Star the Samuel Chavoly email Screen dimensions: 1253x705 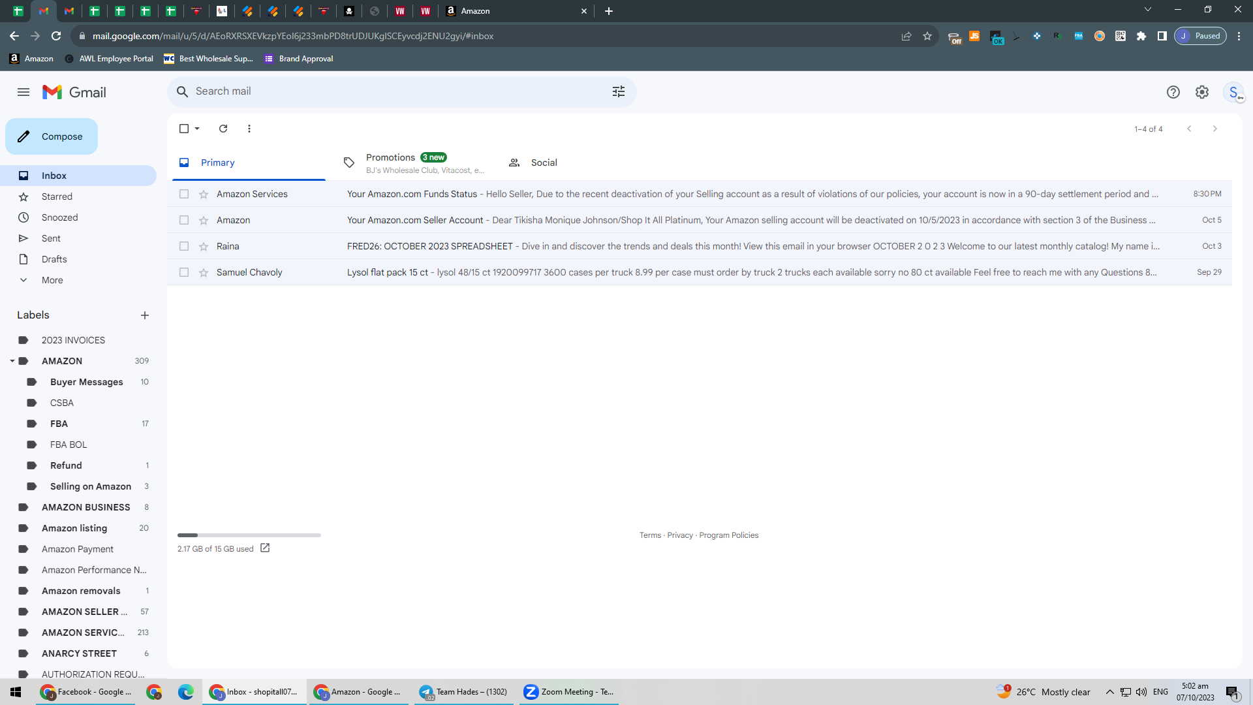point(204,272)
